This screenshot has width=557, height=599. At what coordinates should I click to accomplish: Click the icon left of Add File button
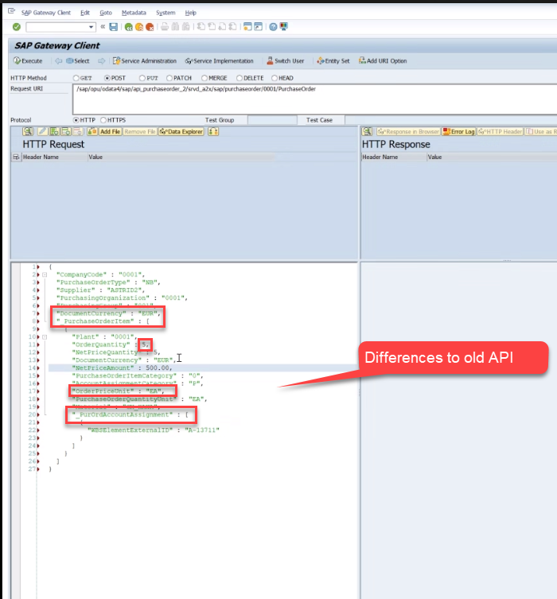tap(92, 131)
